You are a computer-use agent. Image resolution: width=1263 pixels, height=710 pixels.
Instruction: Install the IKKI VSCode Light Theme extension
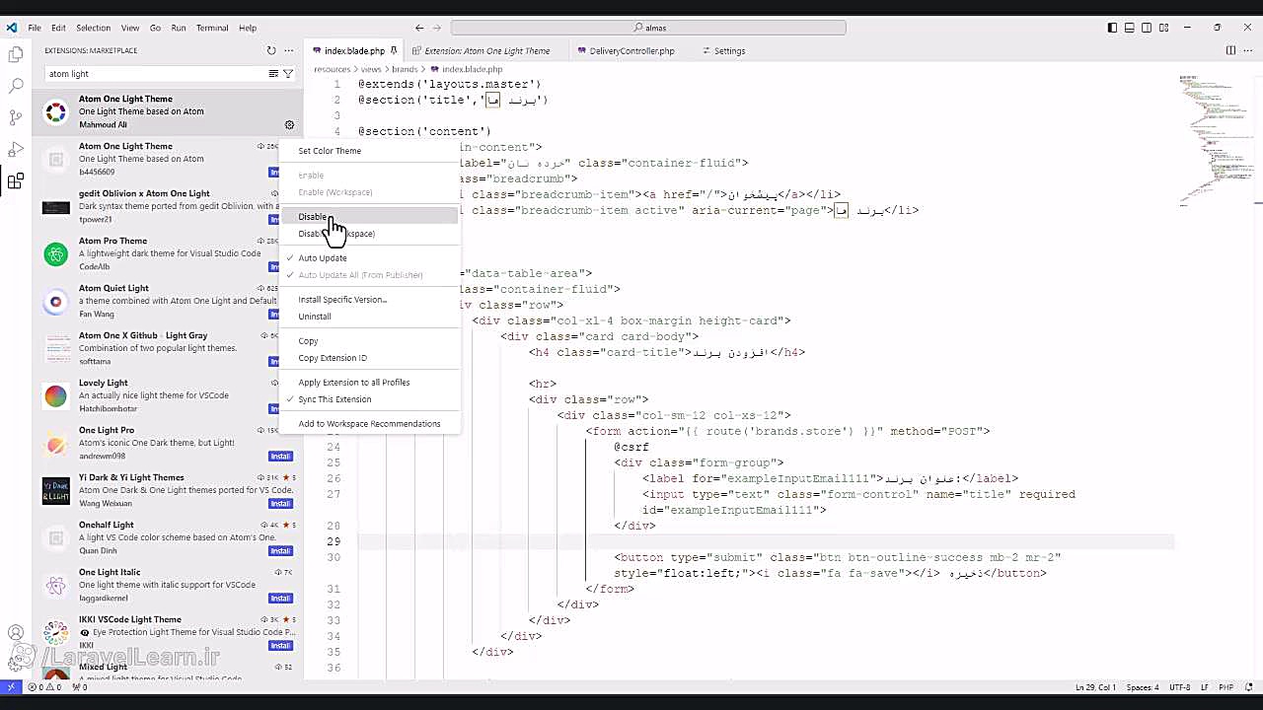coord(280,646)
